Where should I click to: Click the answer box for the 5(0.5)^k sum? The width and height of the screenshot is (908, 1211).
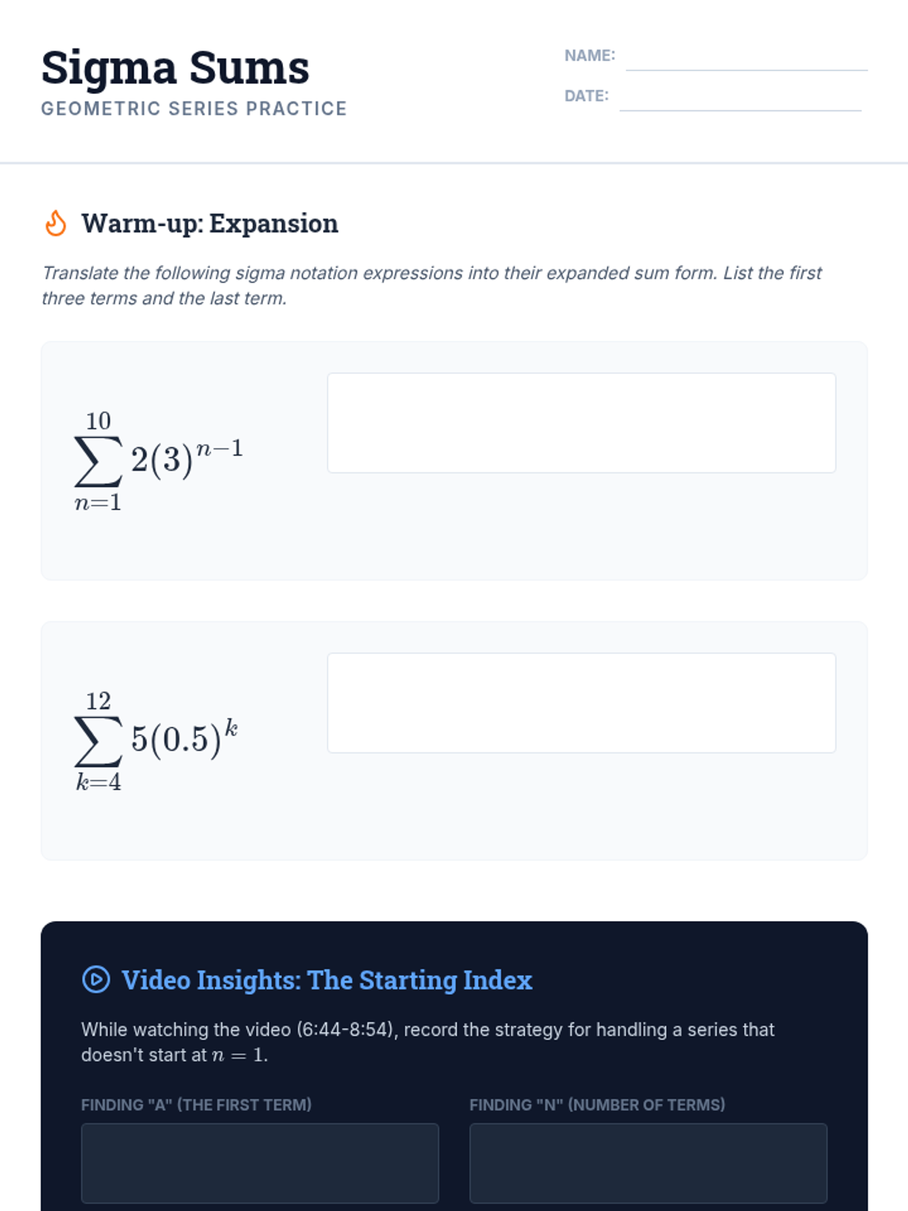click(x=581, y=703)
